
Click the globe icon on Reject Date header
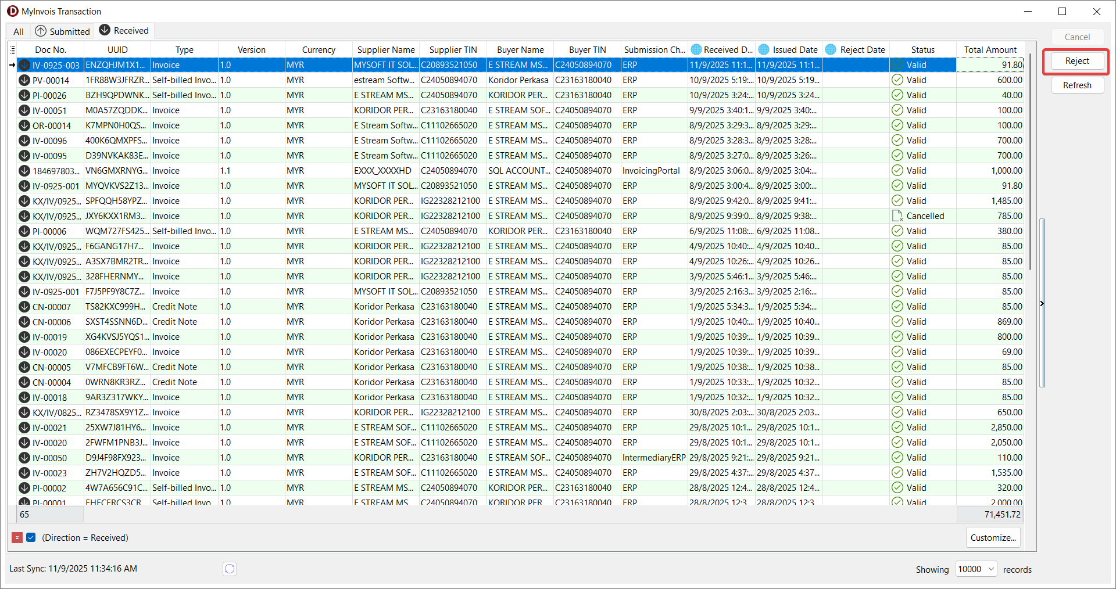(831, 50)
